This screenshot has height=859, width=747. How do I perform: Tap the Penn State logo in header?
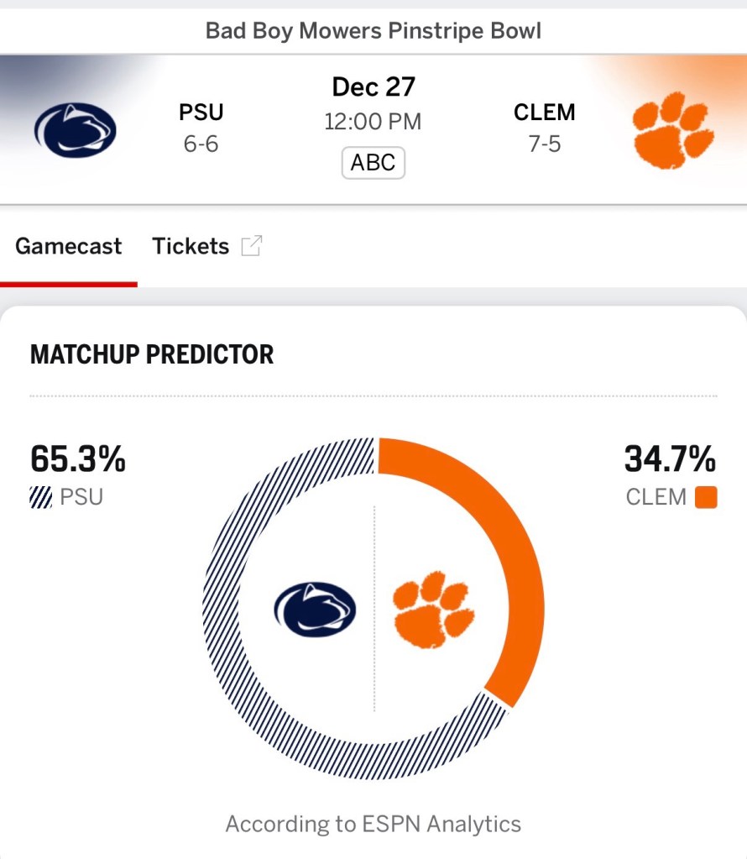coord(75,130)
